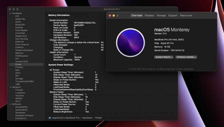224x127 pixels.
Task: Collapse the Software section in sidebar
Action: coord(11,104)
